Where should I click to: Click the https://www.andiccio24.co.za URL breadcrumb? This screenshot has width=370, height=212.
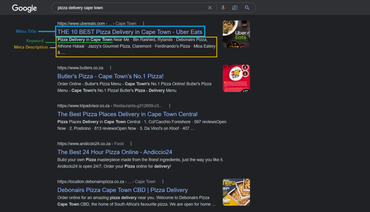coord(90,144)
